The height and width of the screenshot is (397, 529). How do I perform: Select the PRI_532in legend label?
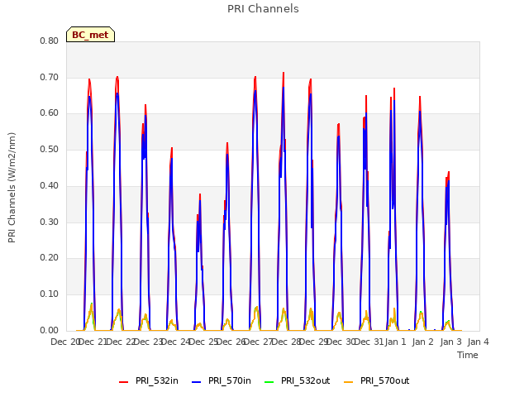tap(157, 380)
